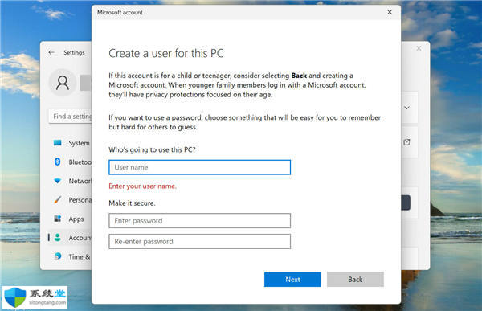Click the 'Microsoft account' title text
The width and height of the screenshot is (482, 311).
click(120, 12)
